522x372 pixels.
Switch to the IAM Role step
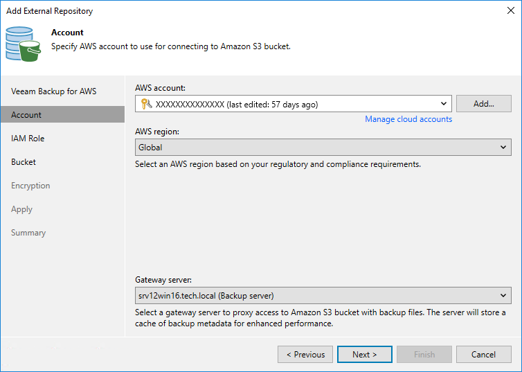coord(28,139)
